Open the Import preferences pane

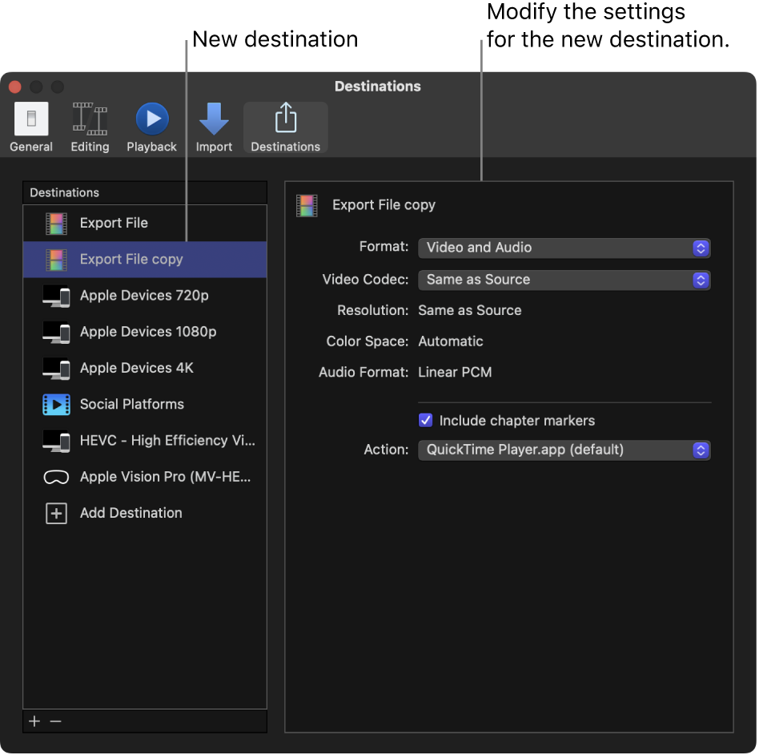214,124
